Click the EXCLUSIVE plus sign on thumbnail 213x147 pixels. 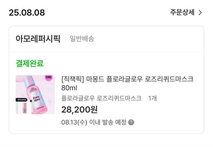click(x=31, y=101)
